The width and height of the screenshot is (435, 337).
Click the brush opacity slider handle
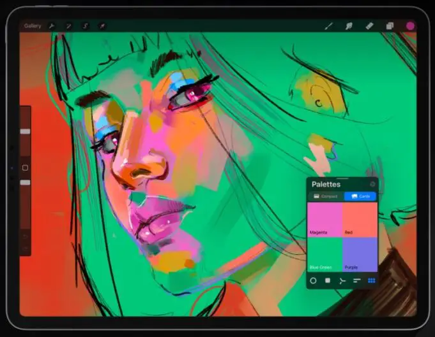tap(26, 183)
